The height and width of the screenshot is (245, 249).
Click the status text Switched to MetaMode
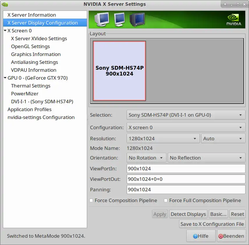tap(46, 236)
